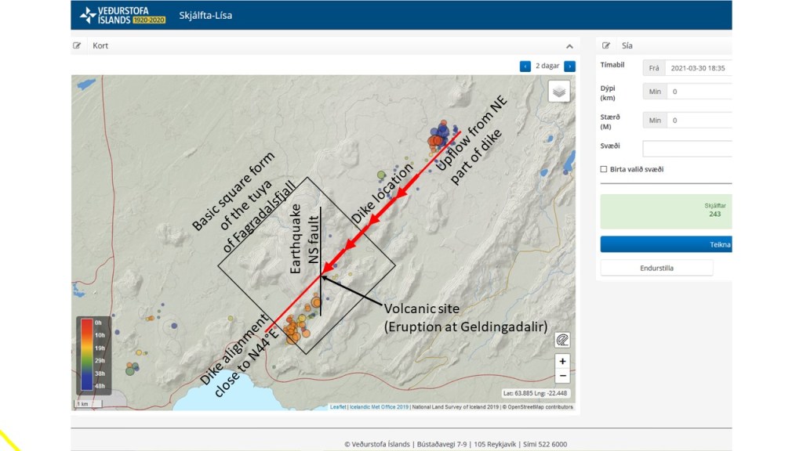Image resolution: width=803 pixels, height=451 pixels.
Task: Click the earthquake age color legend
Action: 93,355
